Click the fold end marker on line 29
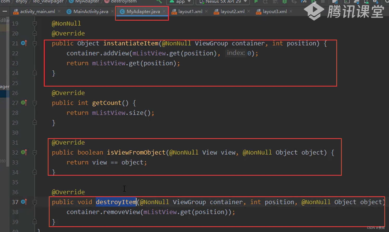 34,123
